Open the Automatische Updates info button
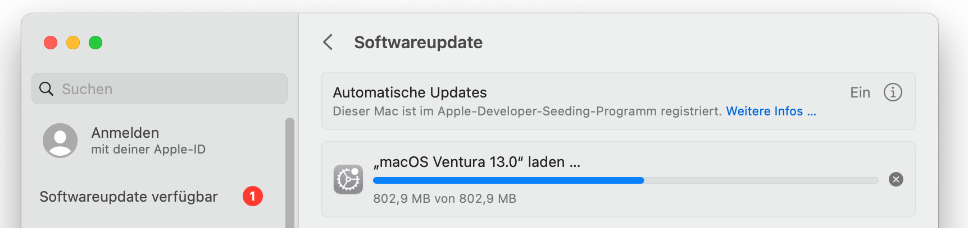The width and height of the screenshot is (968, 228). pos(893,92)
